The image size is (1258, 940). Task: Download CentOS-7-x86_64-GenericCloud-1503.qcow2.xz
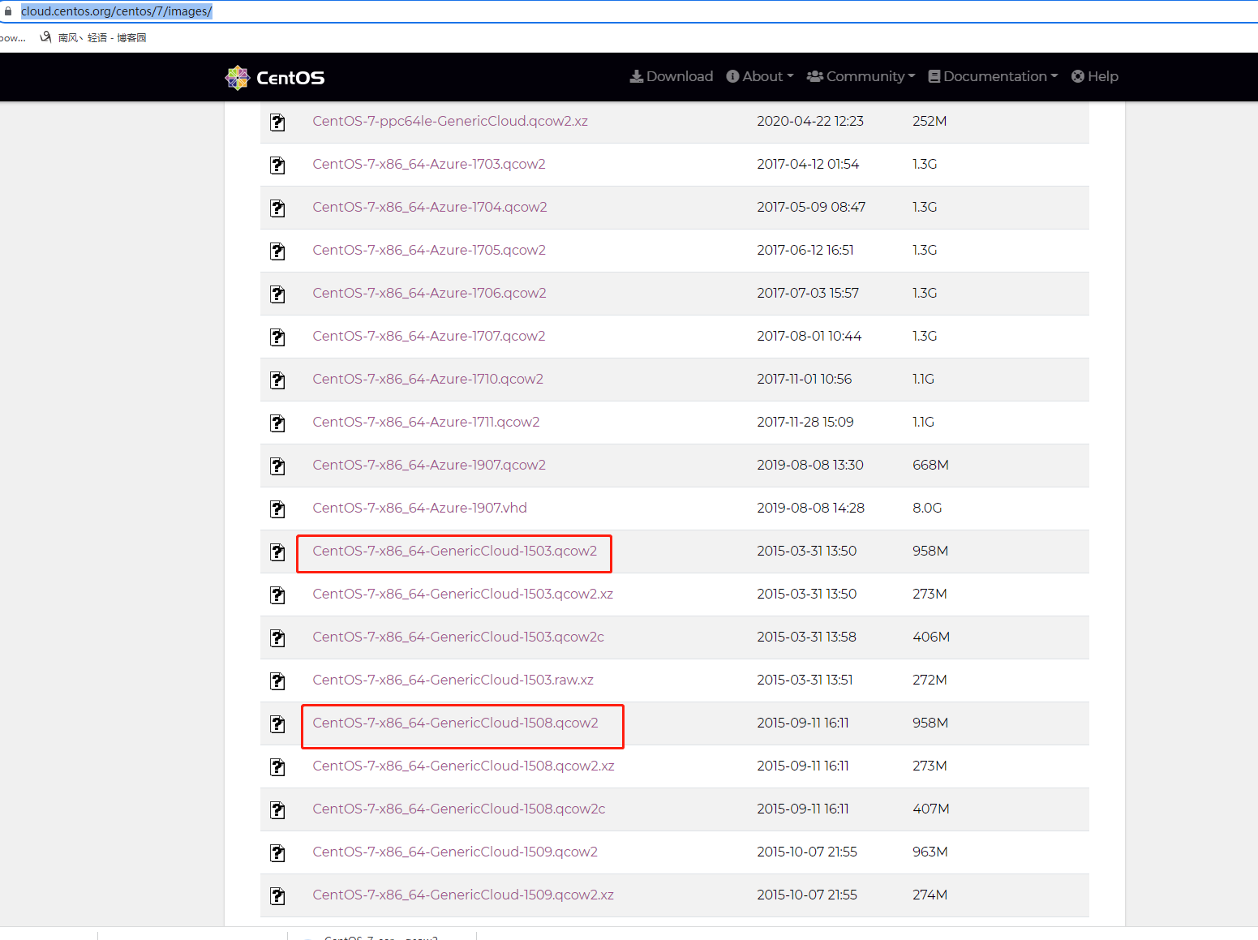click(463, 594)
